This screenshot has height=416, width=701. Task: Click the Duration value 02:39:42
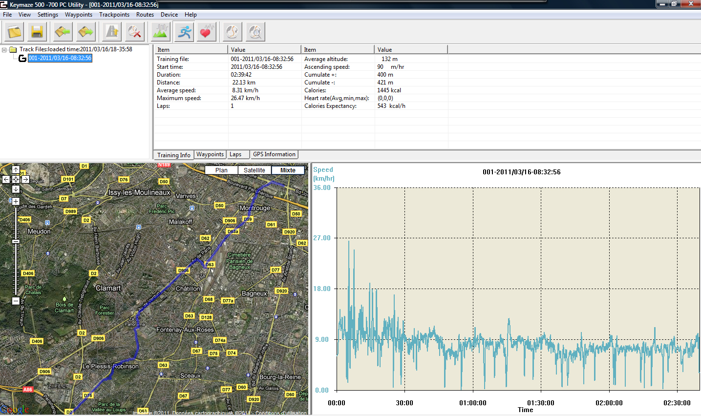(x=241, y=75)
